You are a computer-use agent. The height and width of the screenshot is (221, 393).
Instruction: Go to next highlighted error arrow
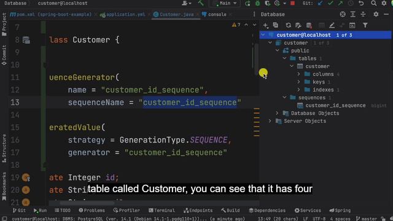pyautogui.click(x=254, y=25)
